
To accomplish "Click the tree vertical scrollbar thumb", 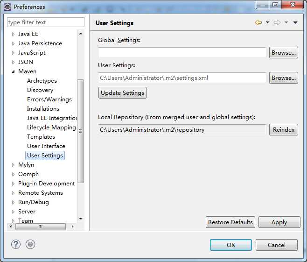I will click(80, 131).
